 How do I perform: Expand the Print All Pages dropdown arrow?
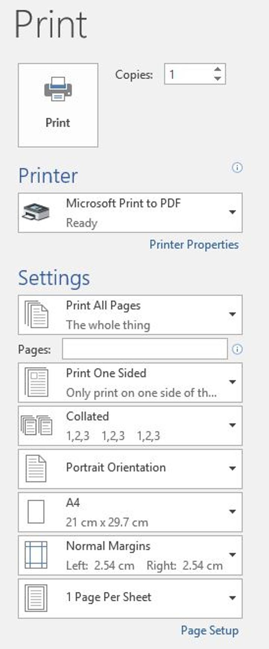pyautogui.click(x=232, y=315)
